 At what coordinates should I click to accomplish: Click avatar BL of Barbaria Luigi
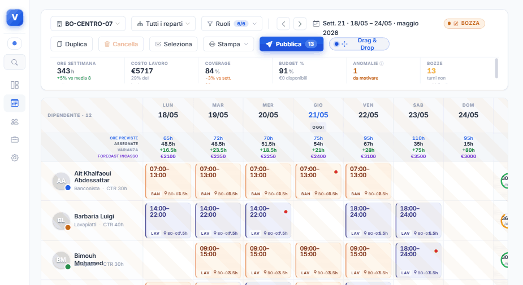tap(61, 221)
